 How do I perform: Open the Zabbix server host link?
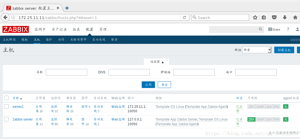click(x=23, y=119)
